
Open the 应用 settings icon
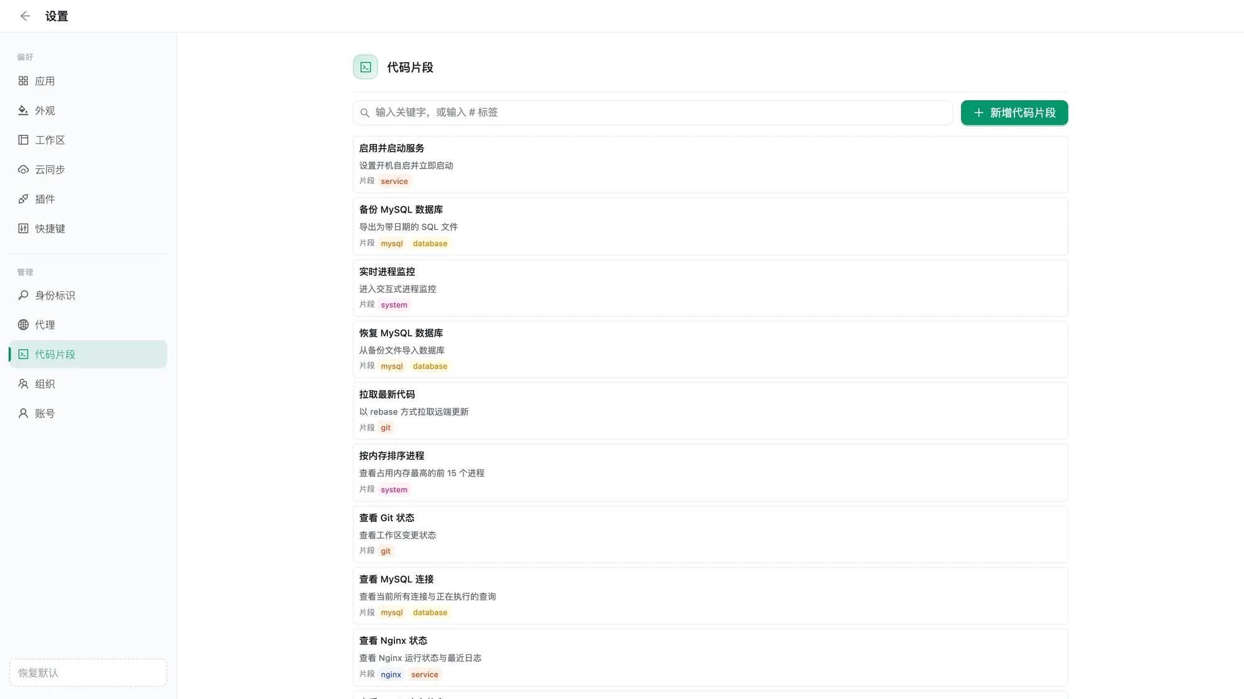23,81
